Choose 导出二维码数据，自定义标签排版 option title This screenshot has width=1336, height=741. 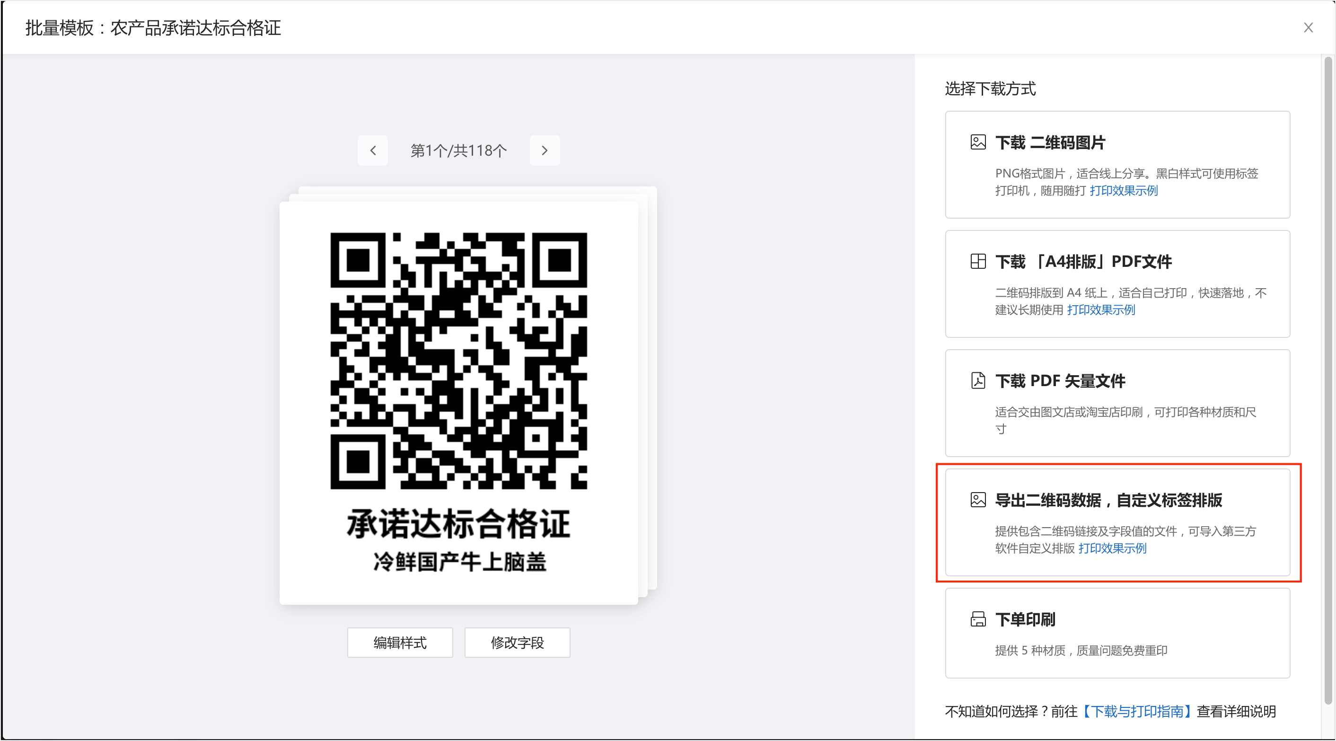[x=1108, y=500]
